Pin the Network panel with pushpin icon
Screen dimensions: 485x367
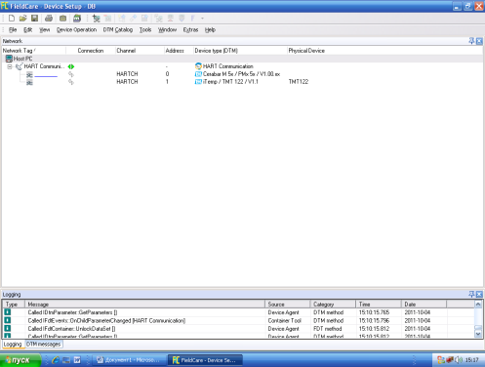[x=471, y=41]
